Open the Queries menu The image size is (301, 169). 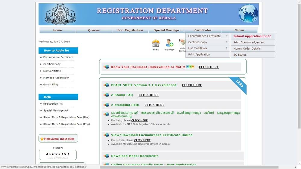tap(94, 30)
